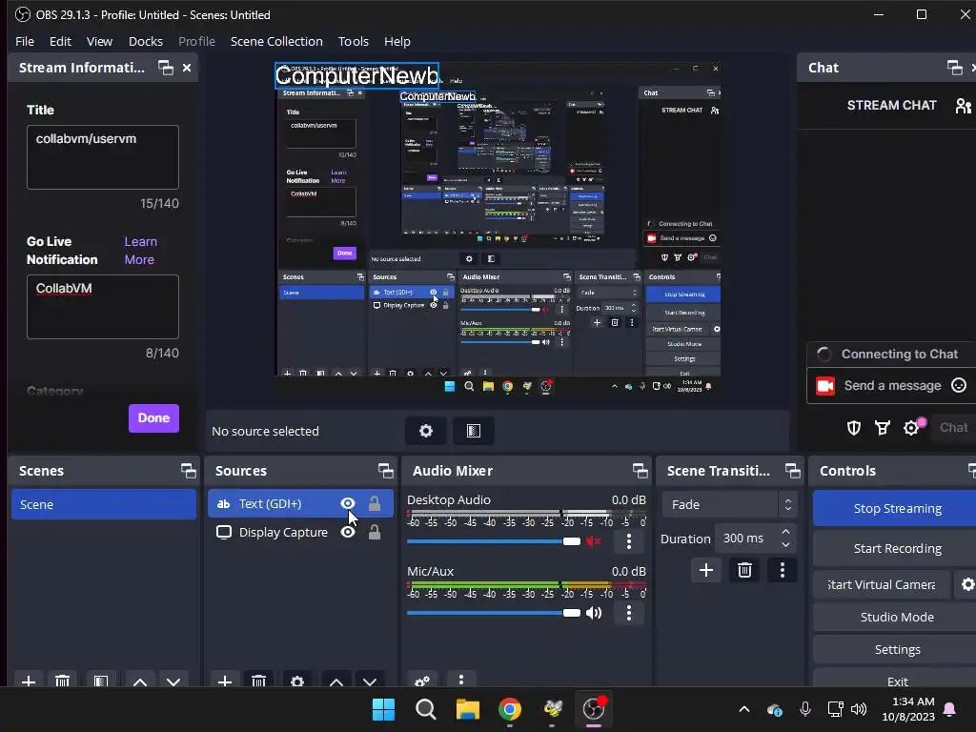This screenshot has width=976, height=732.
Task: Click Stop Streaming button
Action: tap(898, 509)
